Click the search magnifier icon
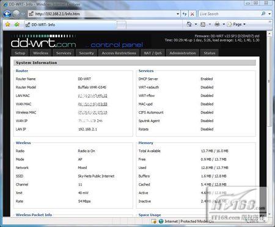275x227 pixels. click(x=263, y=13)
